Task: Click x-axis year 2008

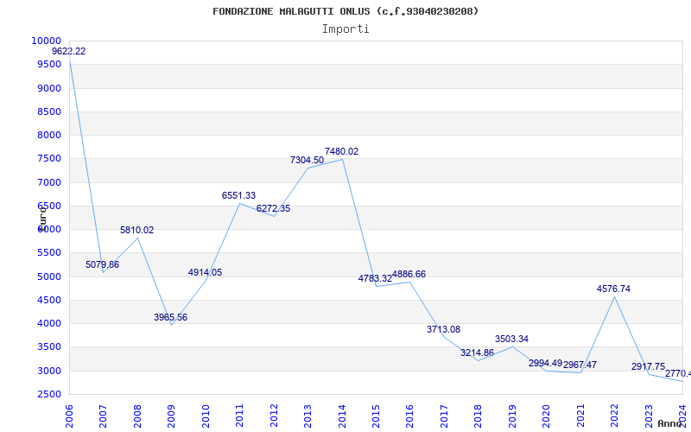Action: [137, 416]
